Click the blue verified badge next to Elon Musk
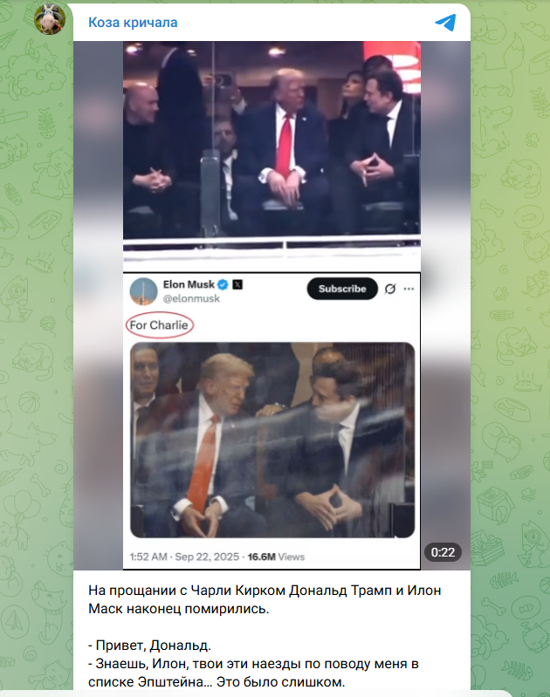Screen dimensions: 550x697 point(223,284)
